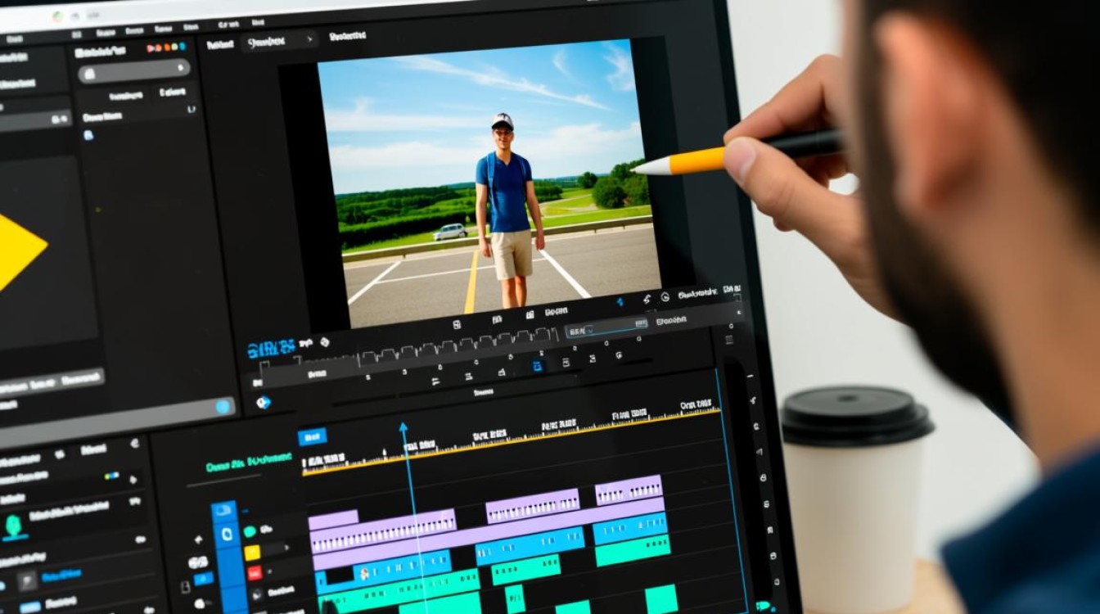Click the blue highlighted icon below the preview scrubber
The height and width of the screenshot is (614, 1100).
[538, 366]
